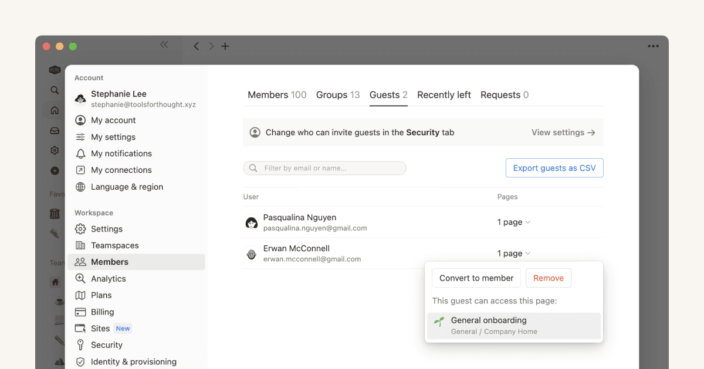Open Identity & provisioning settings
The width and height of the screenshot is (704, 369).
pos(133,361)
